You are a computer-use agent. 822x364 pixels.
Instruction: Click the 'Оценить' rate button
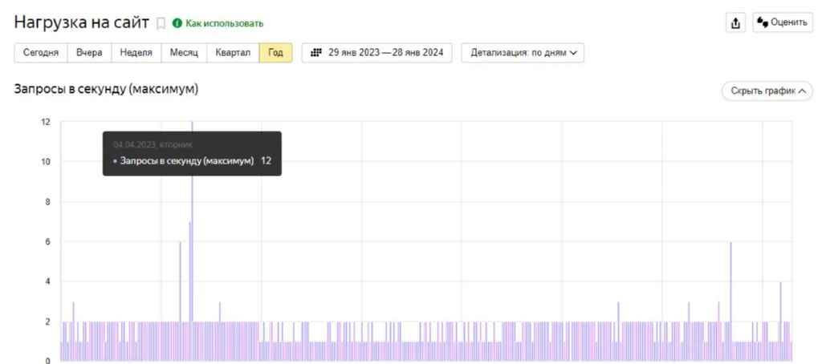point(783,22)
